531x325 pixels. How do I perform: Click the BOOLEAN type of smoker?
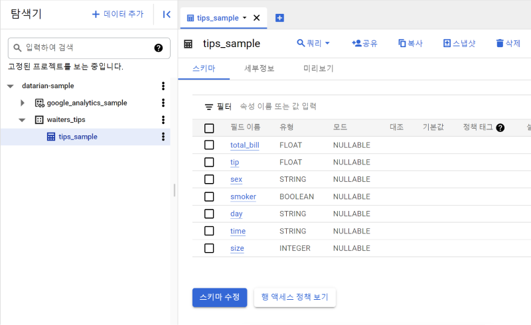[297, 197]
